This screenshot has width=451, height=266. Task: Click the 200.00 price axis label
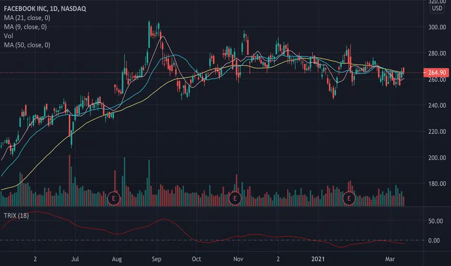[x=437, y=158]
